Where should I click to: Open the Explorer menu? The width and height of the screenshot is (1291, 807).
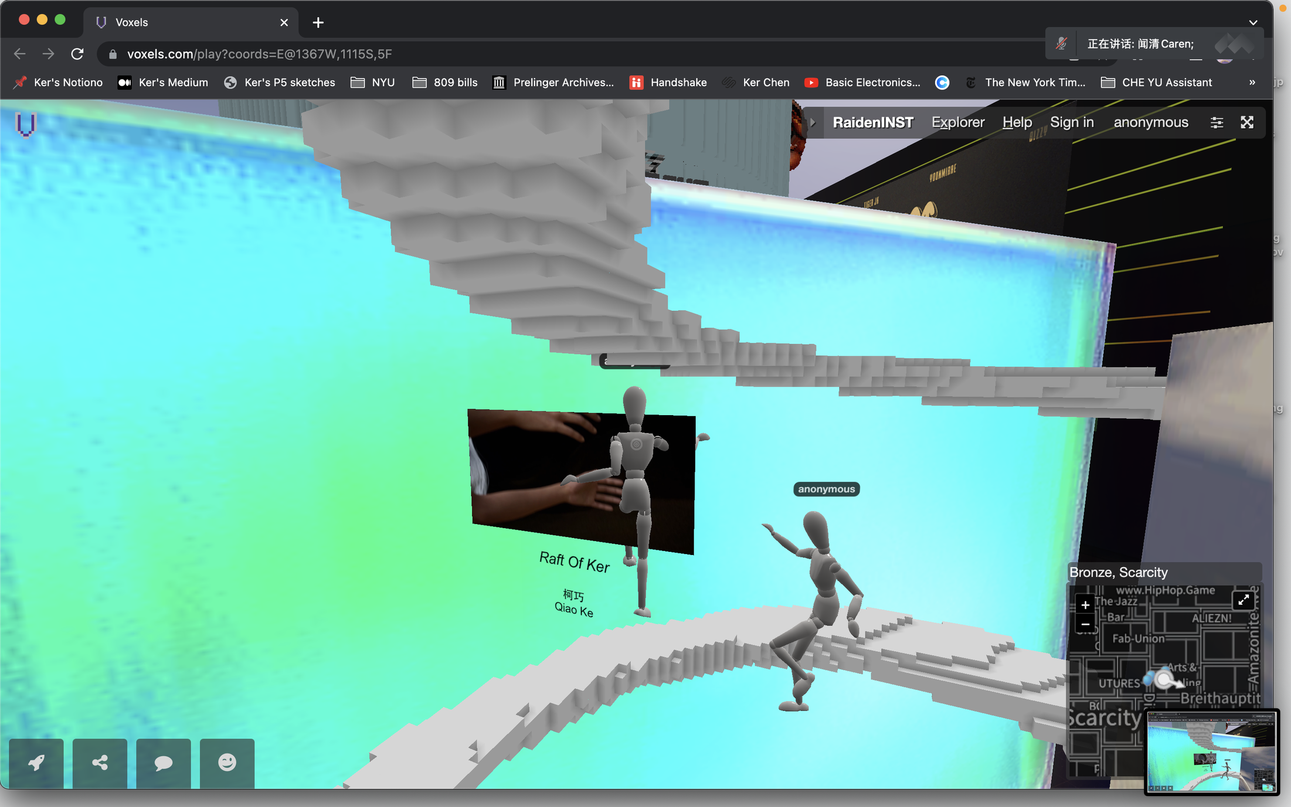957,122
